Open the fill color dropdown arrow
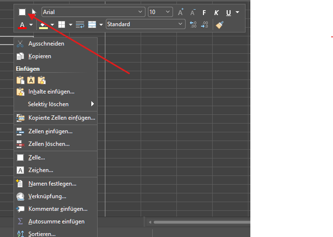Image resolution: width=333 pixels, height=237 pixels. pyautogui.click(x=52, y=25)
